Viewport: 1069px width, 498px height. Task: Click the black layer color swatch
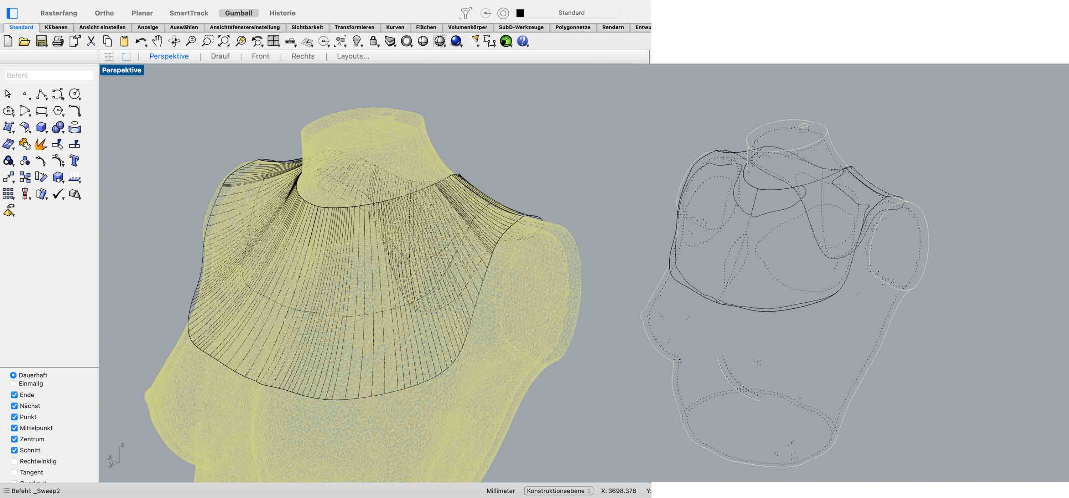520,13
